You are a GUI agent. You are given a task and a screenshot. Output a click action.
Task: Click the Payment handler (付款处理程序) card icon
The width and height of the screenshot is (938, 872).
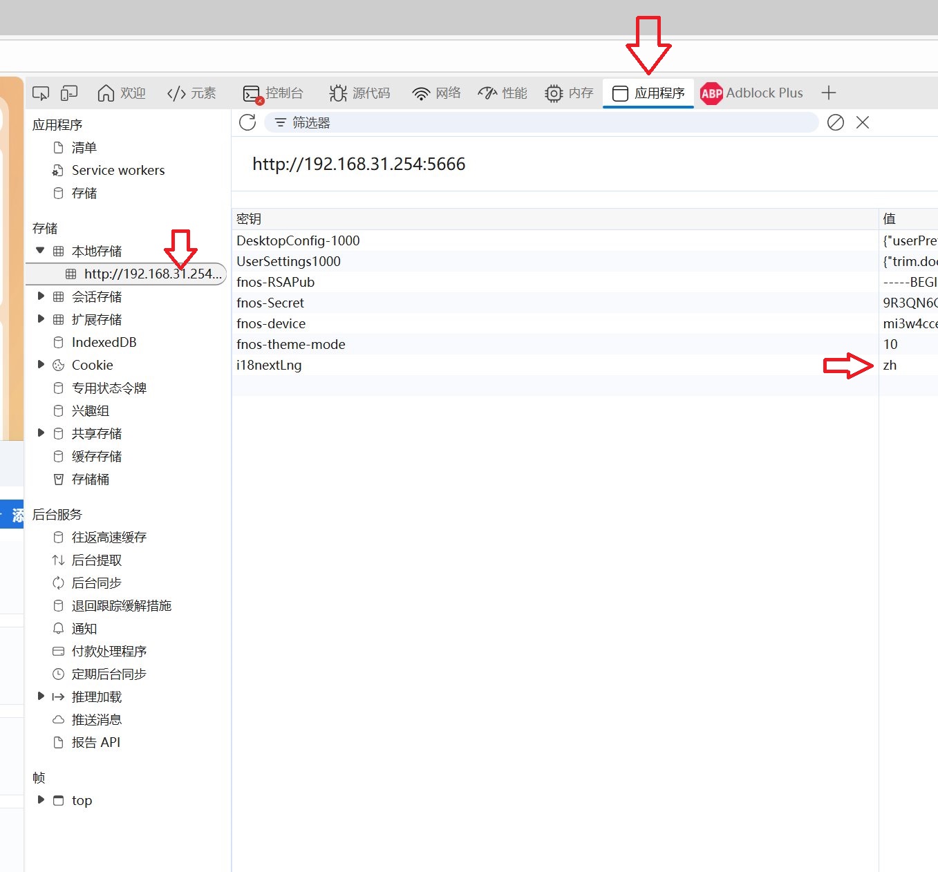tap(59, 652)
